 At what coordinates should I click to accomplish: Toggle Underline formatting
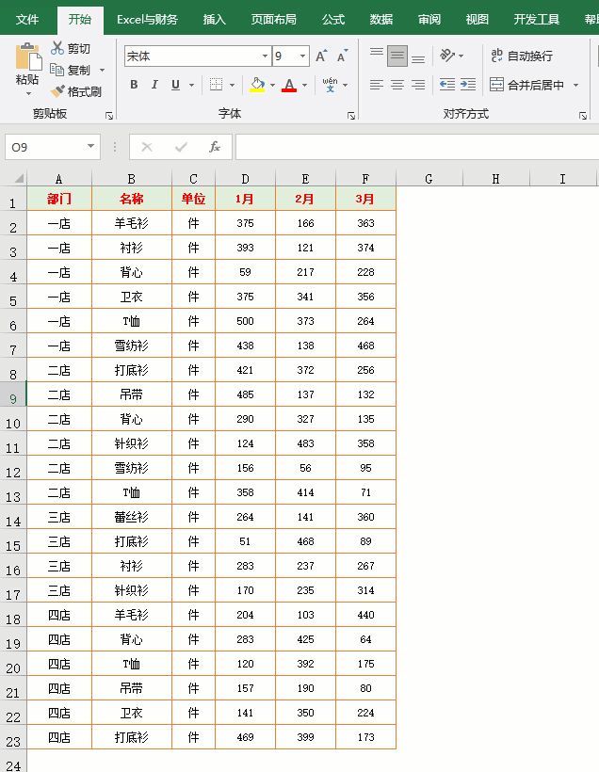tap(175, 85)
